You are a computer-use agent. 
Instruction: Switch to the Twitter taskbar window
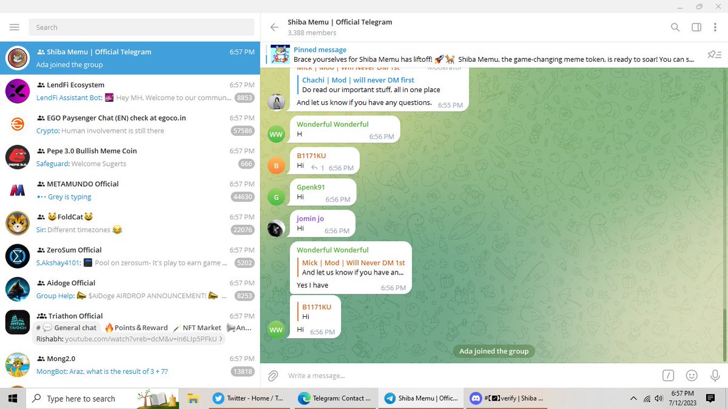(248, 398)
